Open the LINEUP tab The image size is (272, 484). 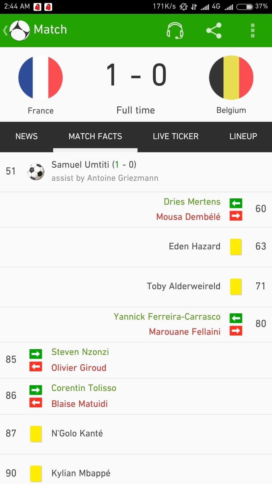point(243,136)
